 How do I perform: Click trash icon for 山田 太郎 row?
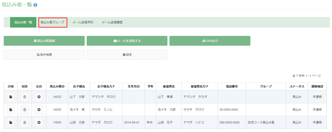point(25,123)
